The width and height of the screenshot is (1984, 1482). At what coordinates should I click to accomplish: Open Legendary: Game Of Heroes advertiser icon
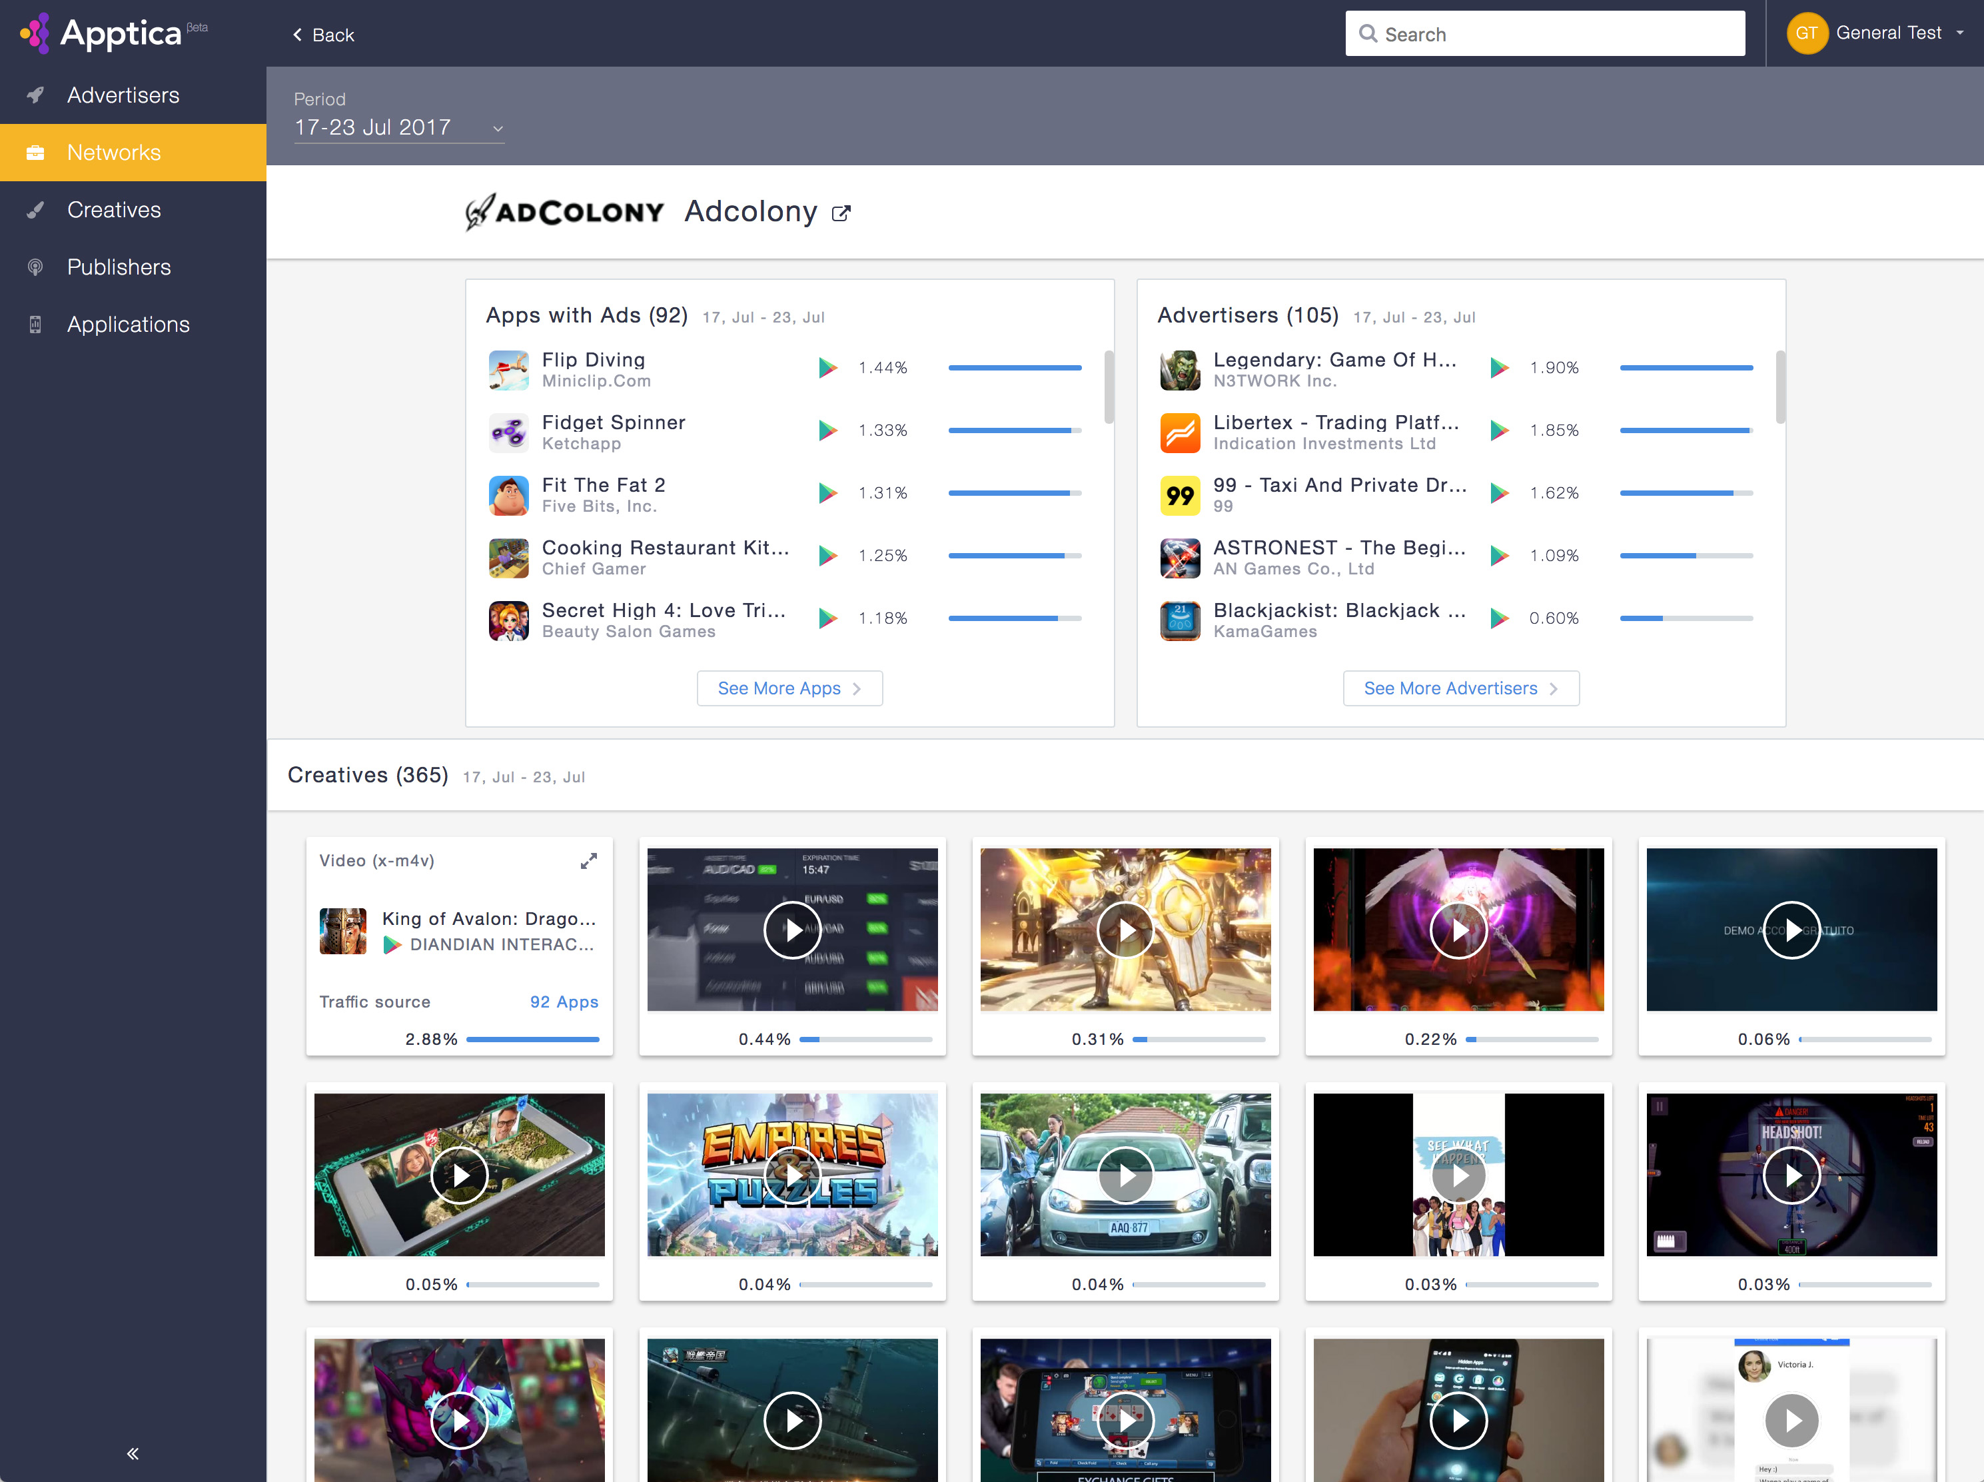click(x=1179, y=370)
